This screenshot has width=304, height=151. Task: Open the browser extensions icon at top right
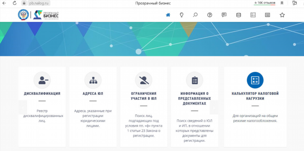coord(295,3)
